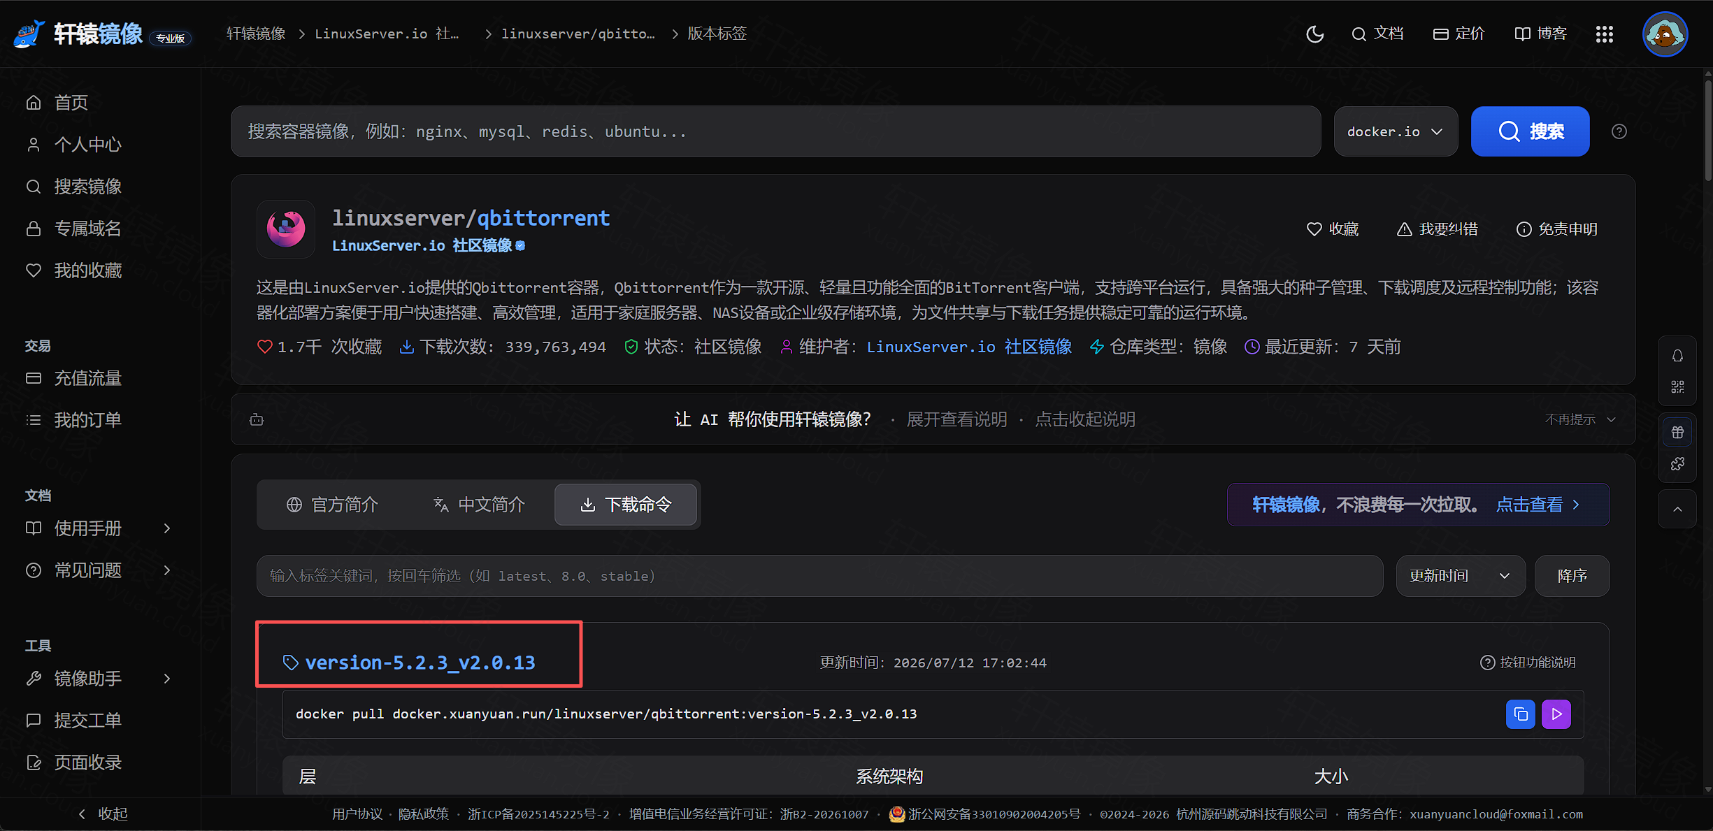Click the 轩辕镜像 breadcrumb link
Image resolution: width=1713 pixels, height=831 pixels.
[256, 34]
